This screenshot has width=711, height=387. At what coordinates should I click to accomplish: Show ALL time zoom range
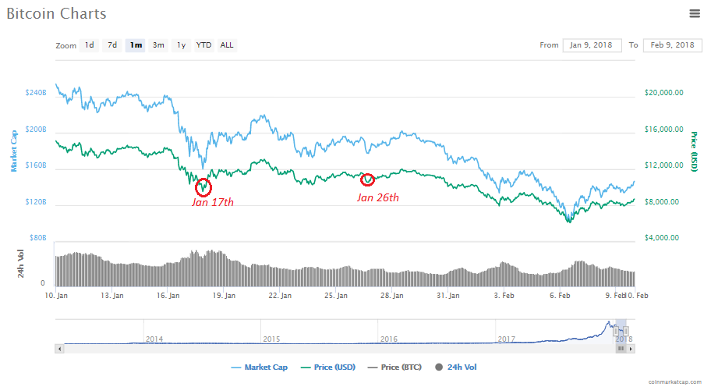tap(227, 45)
